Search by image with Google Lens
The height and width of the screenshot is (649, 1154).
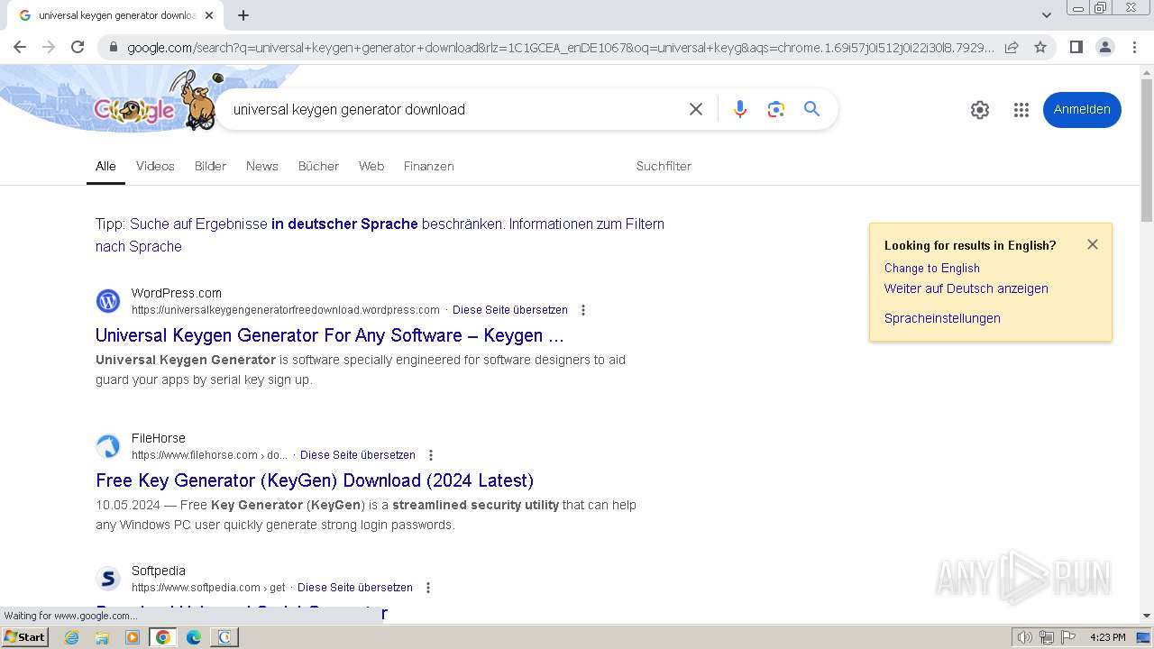coord(775,109)
